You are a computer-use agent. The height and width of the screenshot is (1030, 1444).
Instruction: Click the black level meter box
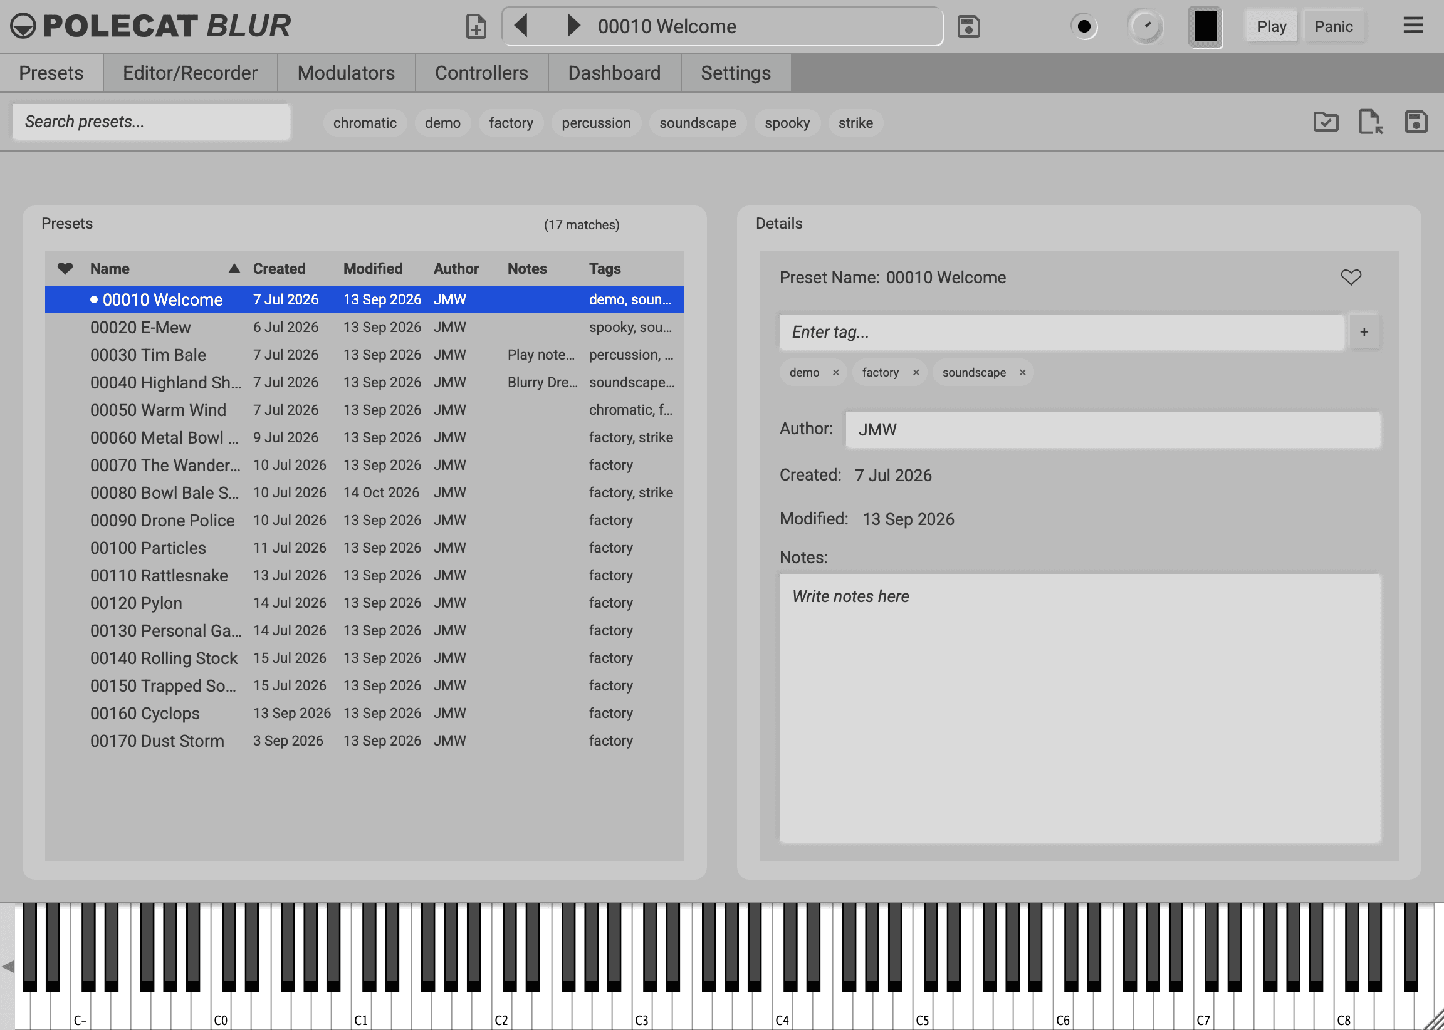tap(1205, 27)
